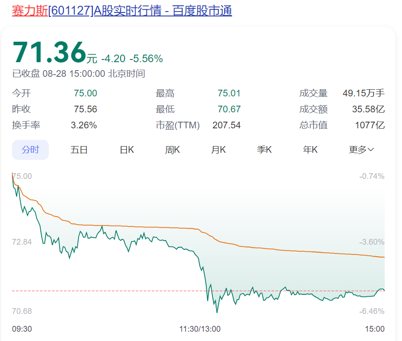
Task: Click the 09:30 time axis label
Action: (x=22, y=329)
